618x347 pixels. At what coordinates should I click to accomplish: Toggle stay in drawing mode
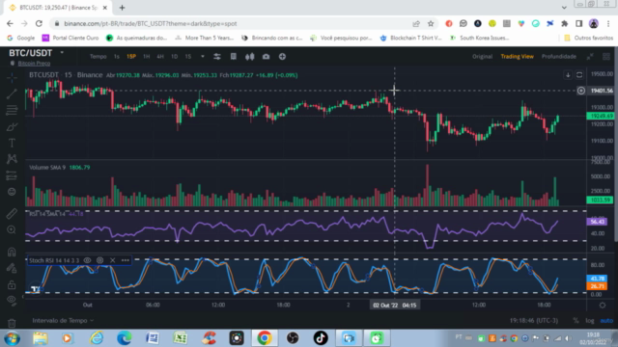click(12, 268)
